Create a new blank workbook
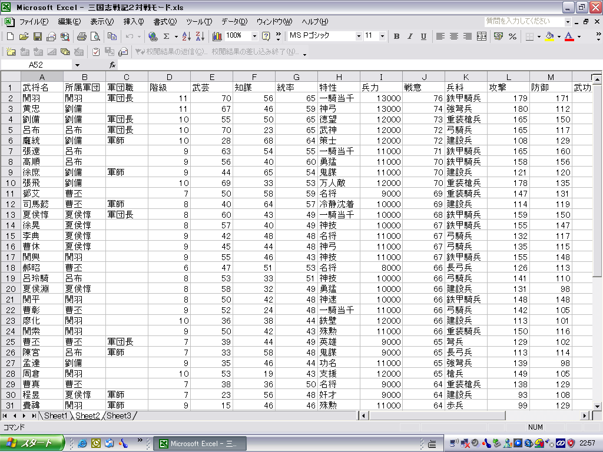This screenshot has width=603, height=452. [11, 36]
